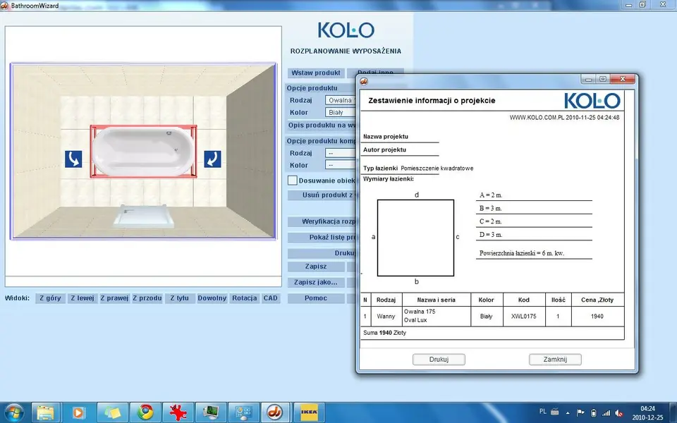Open Windows Explorer from taskbar
Viewport: 677px width, 423px height.
pyautogui.click(x=46, y=412)
